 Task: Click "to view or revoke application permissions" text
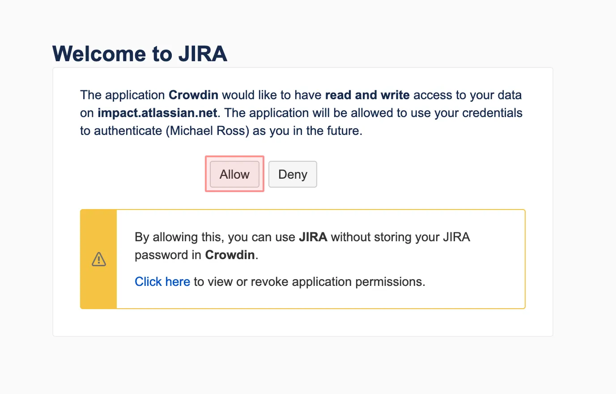coord(309,282)
